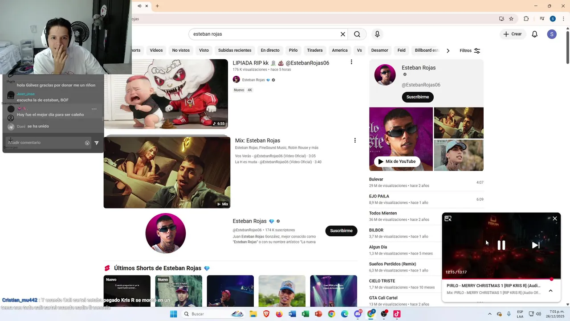Screen dimensions: 570x321
Task: Open LIPIADA RIP kk video title
Action: pyautogui.click(x=281, y=63)
